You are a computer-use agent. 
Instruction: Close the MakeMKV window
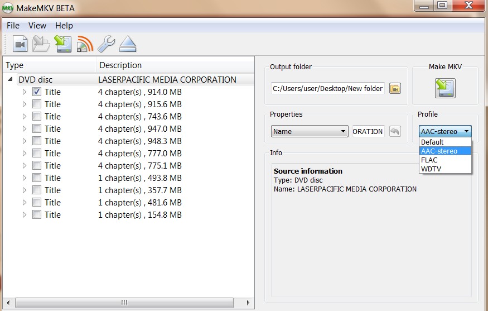(x=468, y=6)
